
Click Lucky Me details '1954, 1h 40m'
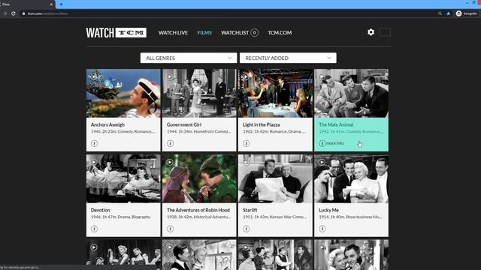(351, 217)
